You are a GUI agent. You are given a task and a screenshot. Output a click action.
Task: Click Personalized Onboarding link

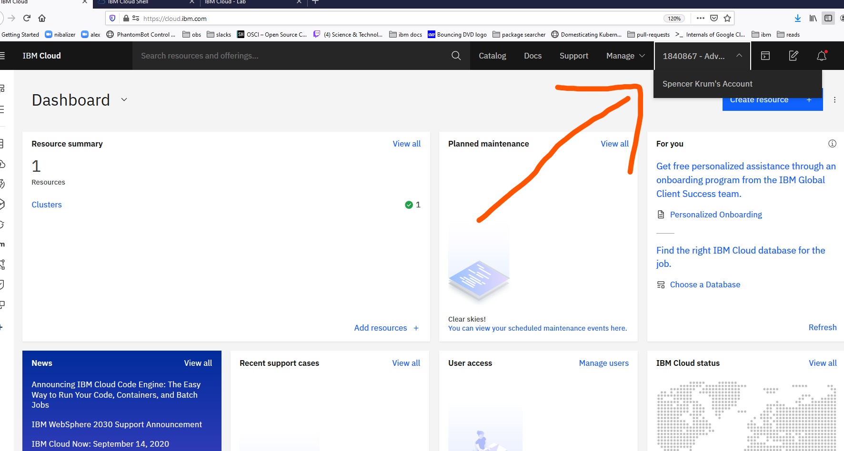click(716, 215)
